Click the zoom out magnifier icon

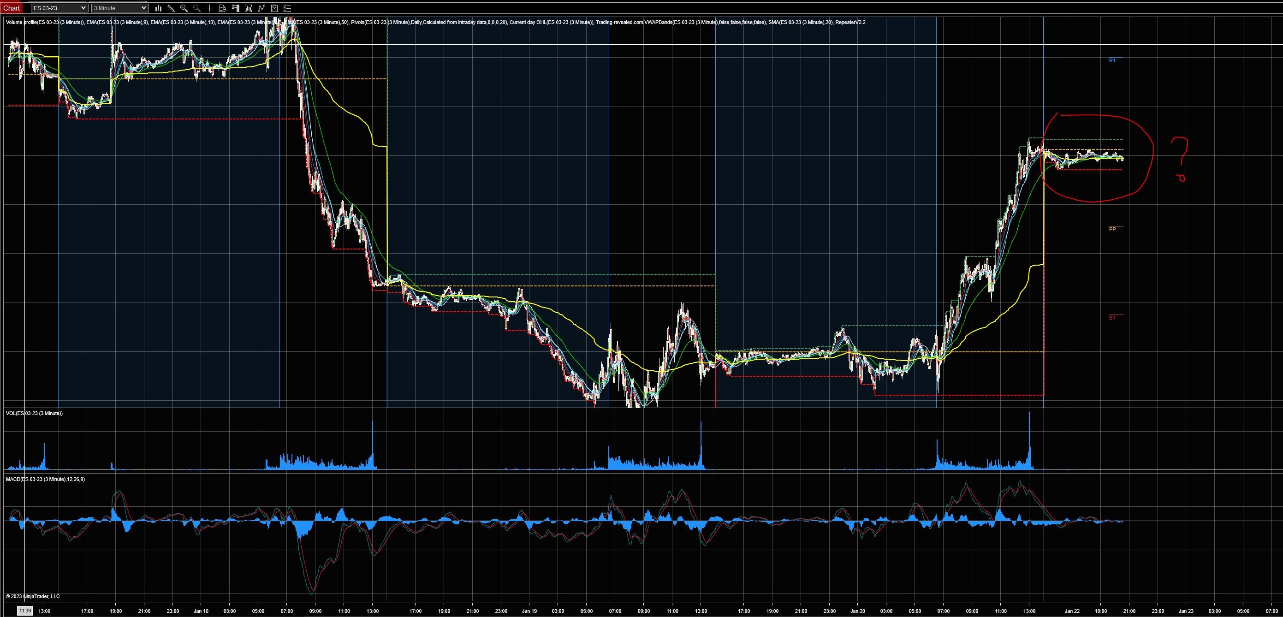coord(197,8)
